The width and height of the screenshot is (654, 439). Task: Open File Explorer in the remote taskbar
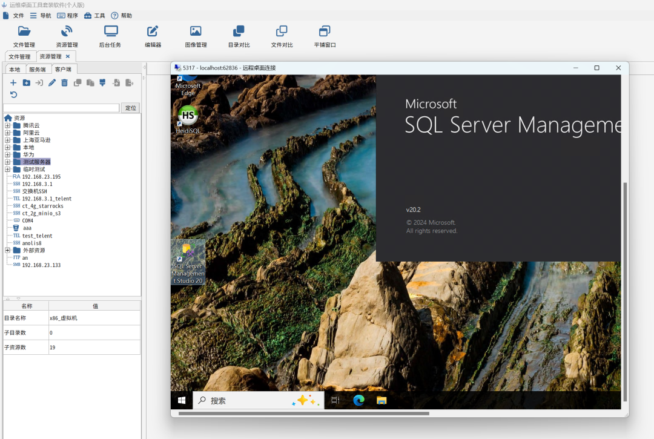click(x=381, y=400)
